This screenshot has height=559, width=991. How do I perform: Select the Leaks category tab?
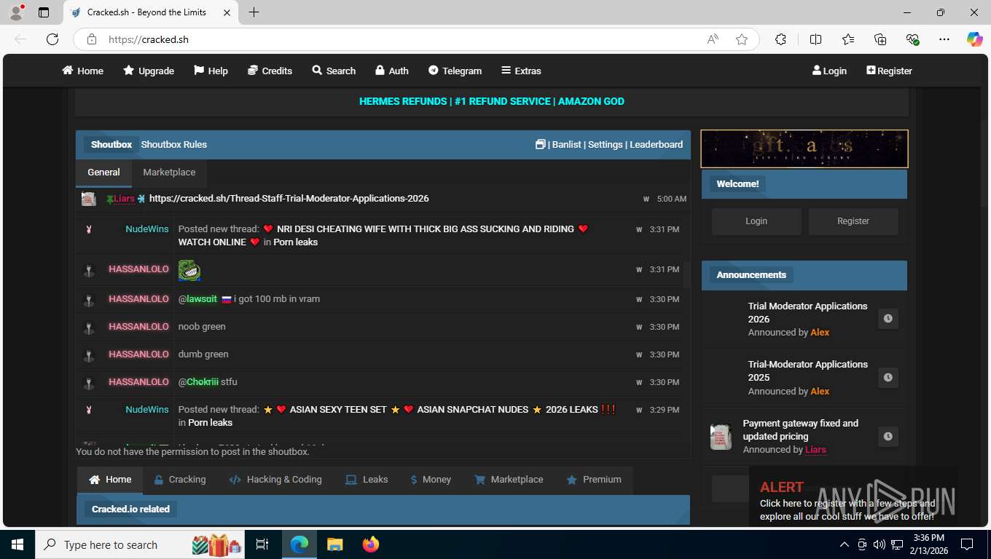(367, 480)
